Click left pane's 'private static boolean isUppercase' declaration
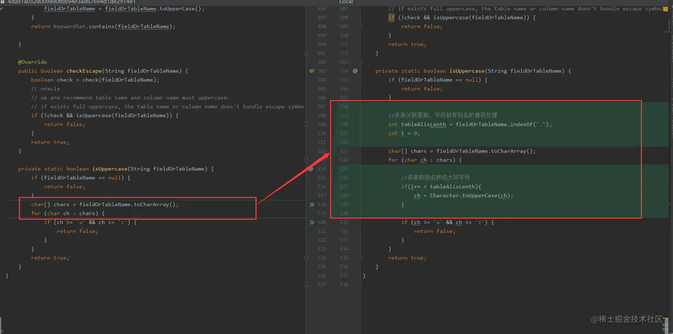 click(116, 169)
